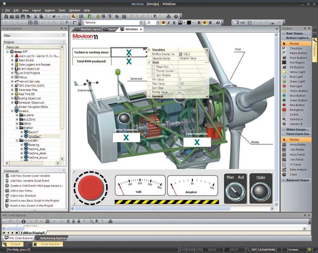This screenshot has height=253, width=318.
Task: Click the info icon in XML Code Explorer
Action: pyautogui.click(x=24, y=221)
